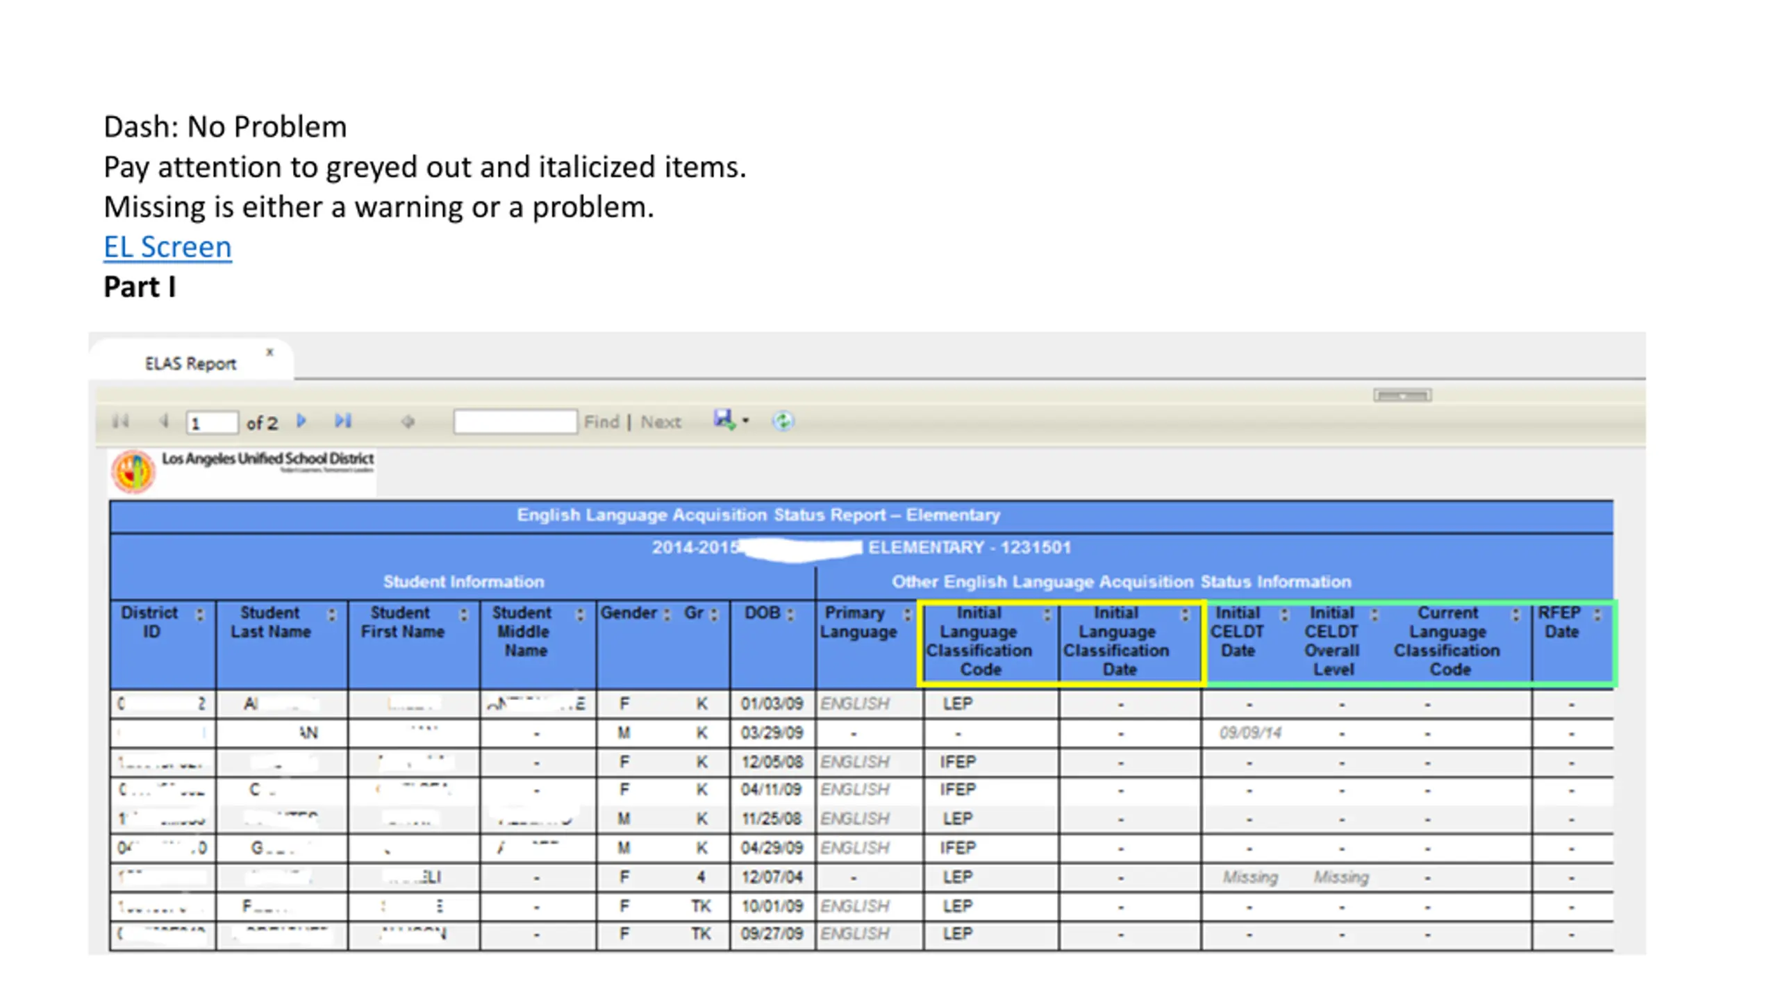Select DOB cell 12/07/04

[772, 878]
